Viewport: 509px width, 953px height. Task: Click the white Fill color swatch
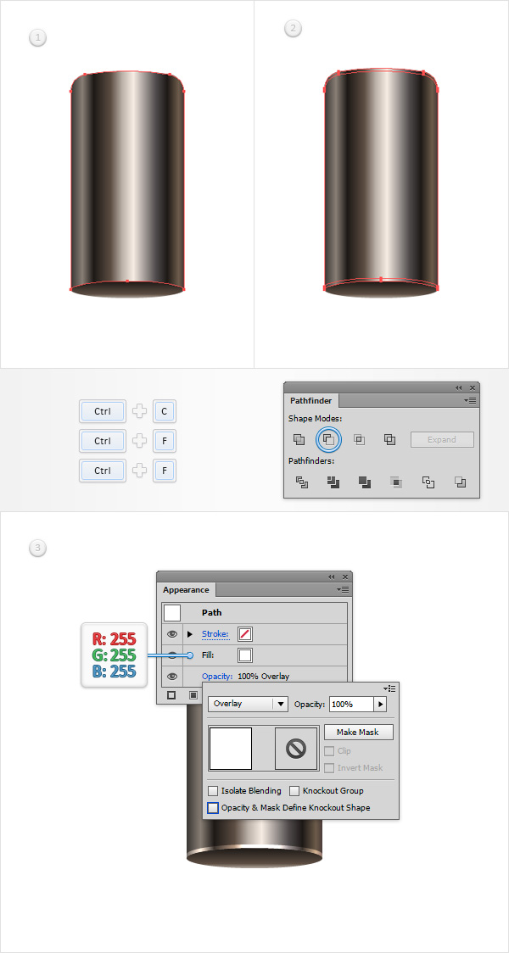tap(245, 655)
